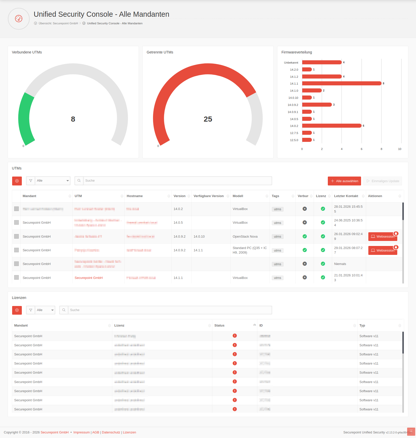416x438 pixels.
Task: Open the 'Alle' filter dropdown in Lizenzen
Action: click(x=45, y=310)
